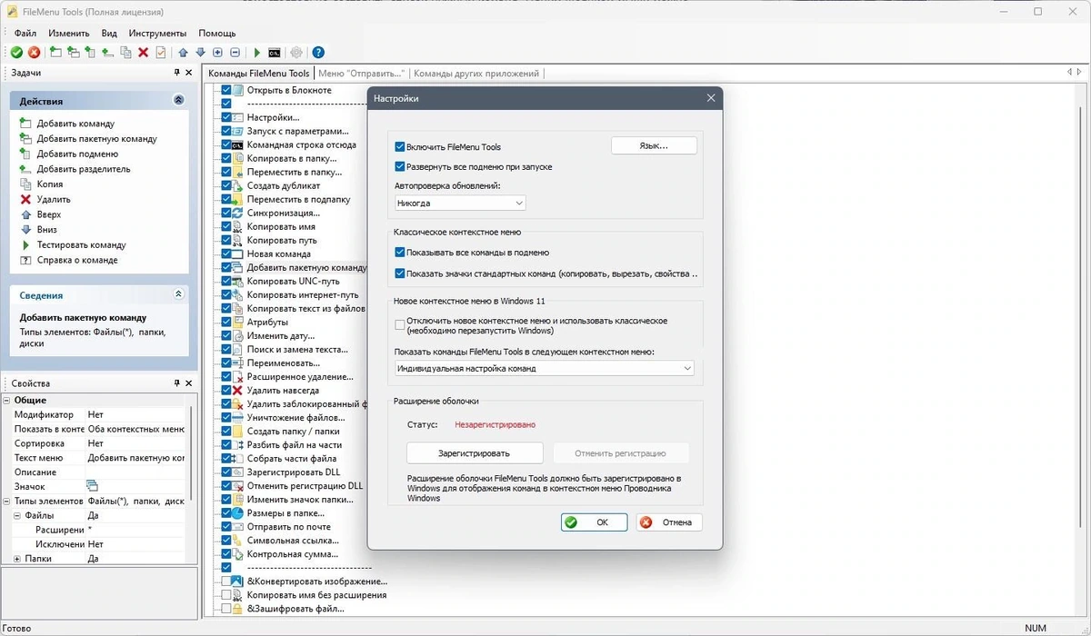
Task: Click the Язык... button
Action: click(654, 145)
